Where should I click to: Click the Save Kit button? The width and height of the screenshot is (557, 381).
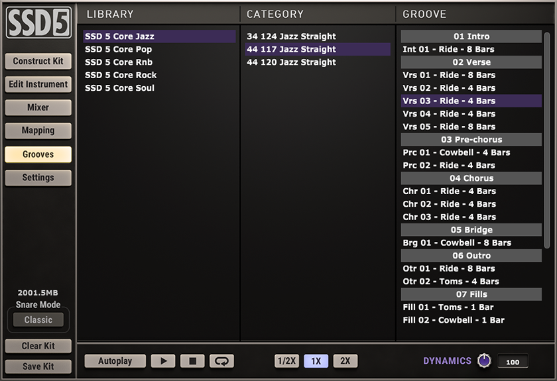(x=38, y=366)
